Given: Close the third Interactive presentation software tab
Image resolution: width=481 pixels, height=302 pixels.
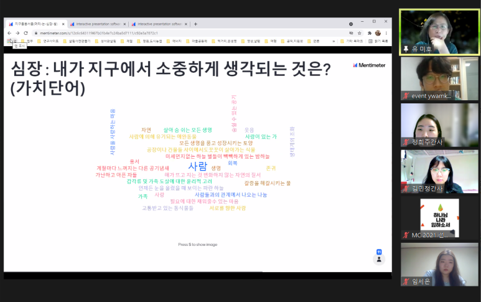Looking at the screenshot, I should click(x=186, y=24).
